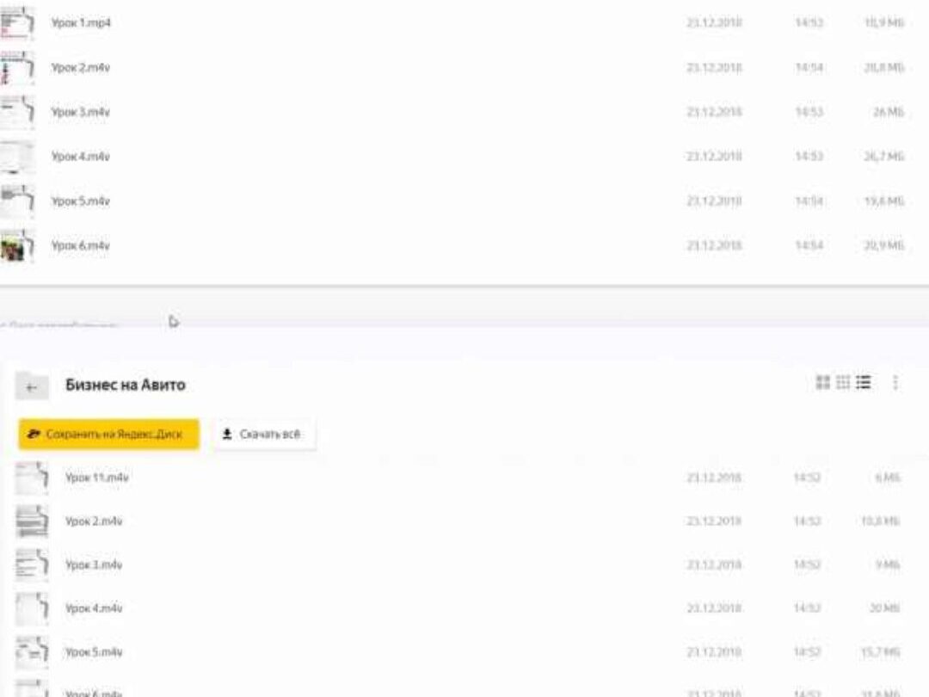
Task: Open Урок 2.m4v in Бизнес на Авито list
Action: click(94, 521)
